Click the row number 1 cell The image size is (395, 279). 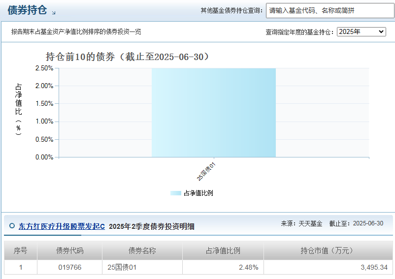coord(21,267)
